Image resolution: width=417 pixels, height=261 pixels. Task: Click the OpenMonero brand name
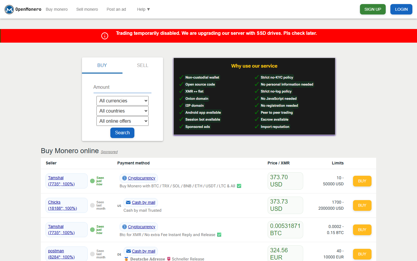(x=28, y=9)
